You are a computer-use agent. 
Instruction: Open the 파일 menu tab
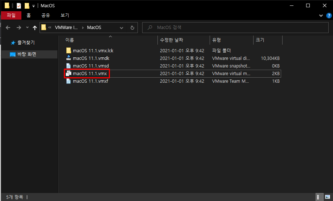point(11,15)
